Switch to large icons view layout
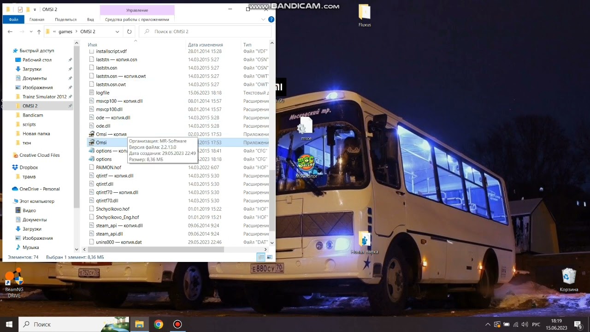 270,257
